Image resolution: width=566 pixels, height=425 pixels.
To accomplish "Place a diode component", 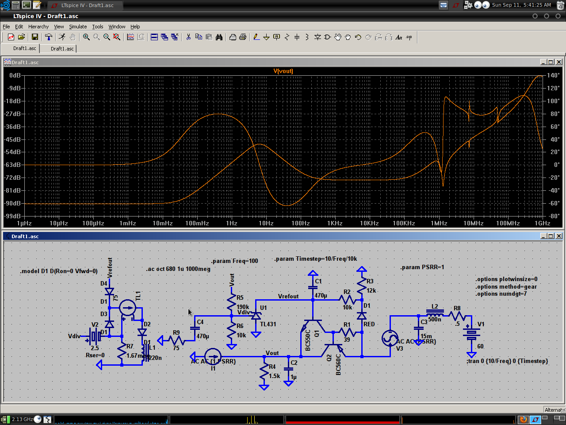I will (317, 37).
